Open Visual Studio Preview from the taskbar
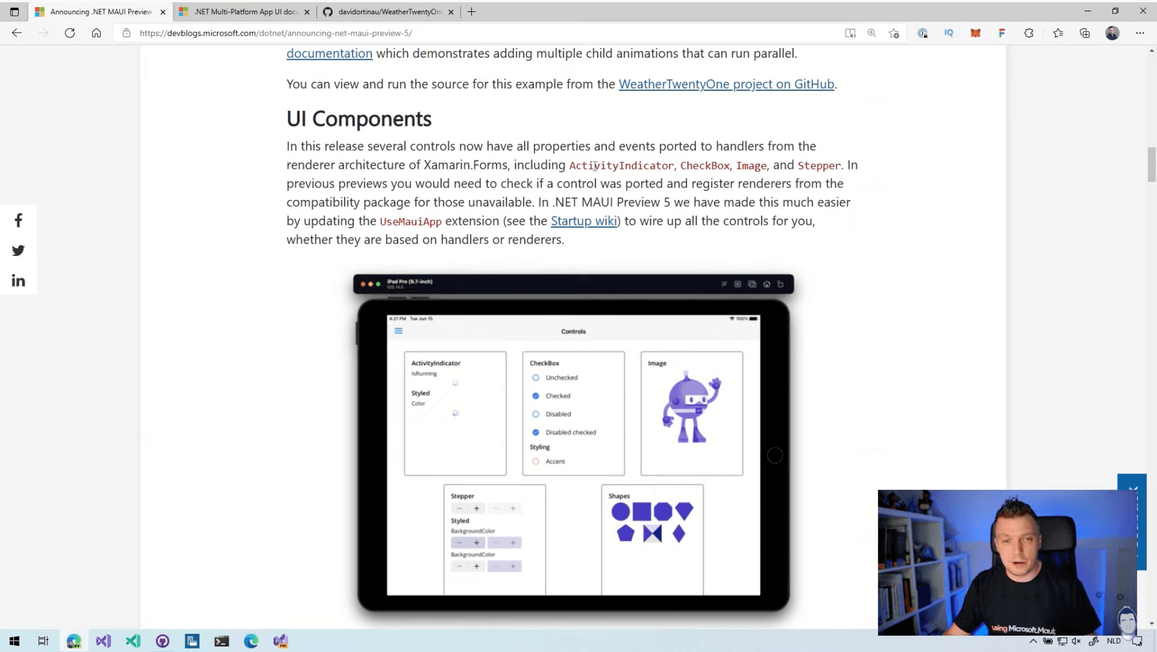The width and height of the screenshot is (1157, 652). [x=281, y=641]
